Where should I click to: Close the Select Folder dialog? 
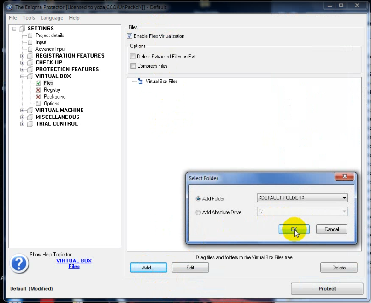[345, 176]
